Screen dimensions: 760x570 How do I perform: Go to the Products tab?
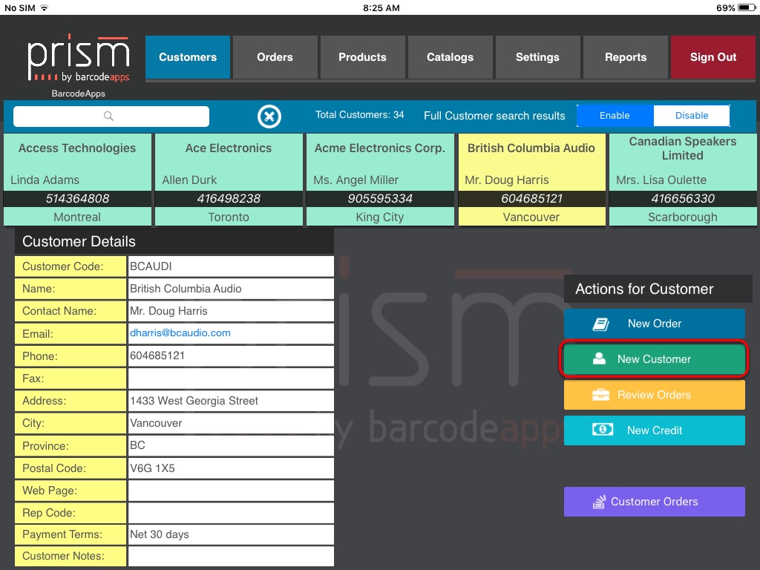[362, 57]
